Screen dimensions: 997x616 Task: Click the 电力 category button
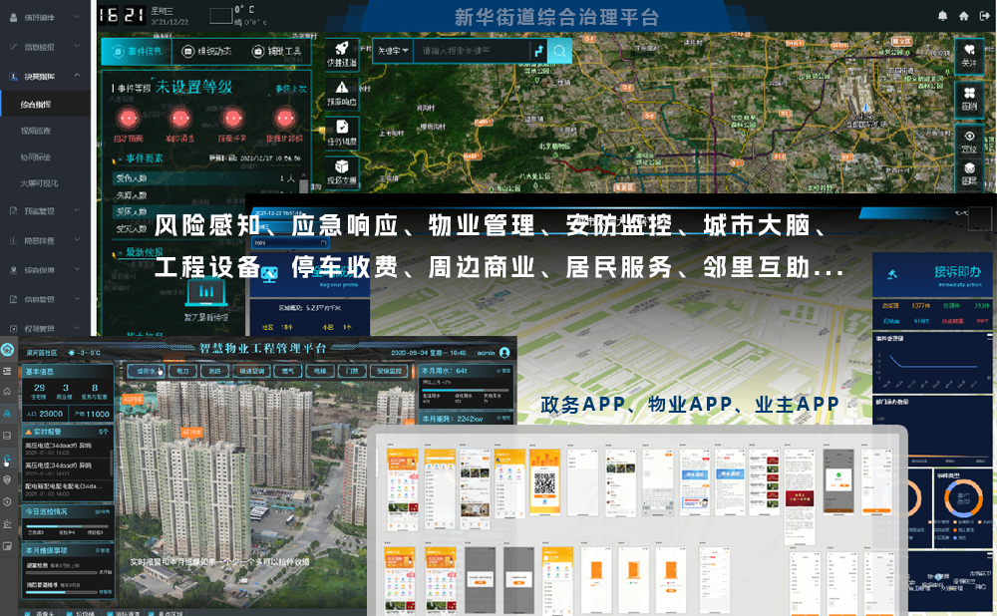182,370
